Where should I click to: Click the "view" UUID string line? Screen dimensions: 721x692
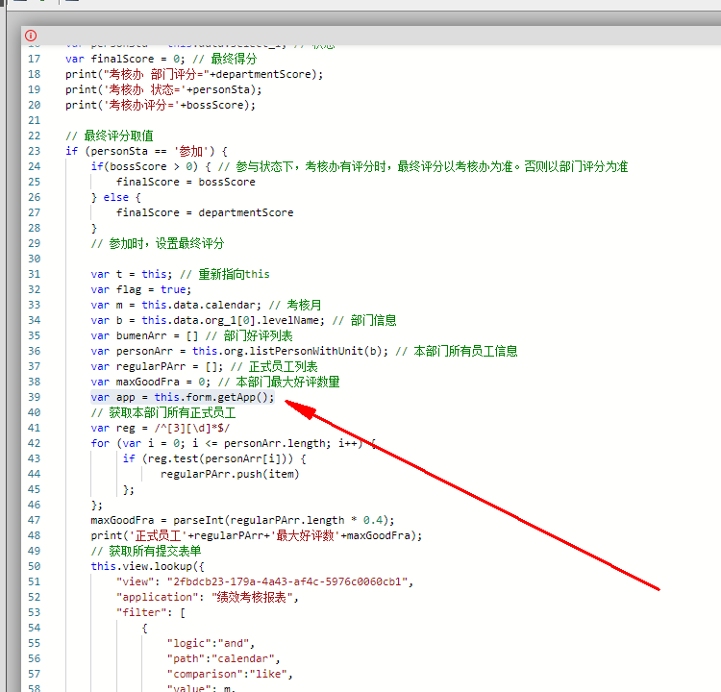tap(265, 581)
